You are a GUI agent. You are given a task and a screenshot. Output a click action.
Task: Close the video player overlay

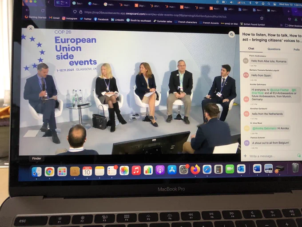tap(31, 28)
